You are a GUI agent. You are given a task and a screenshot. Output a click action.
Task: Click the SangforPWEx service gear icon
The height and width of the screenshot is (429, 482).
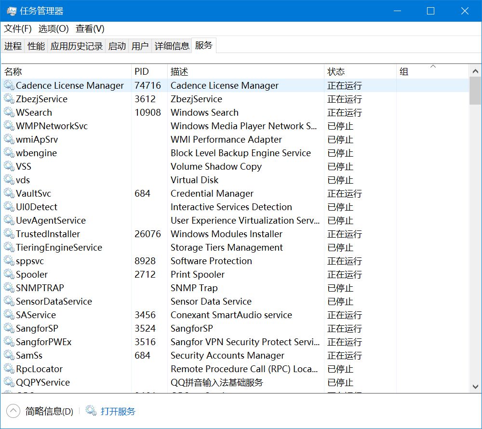point(9,342)
